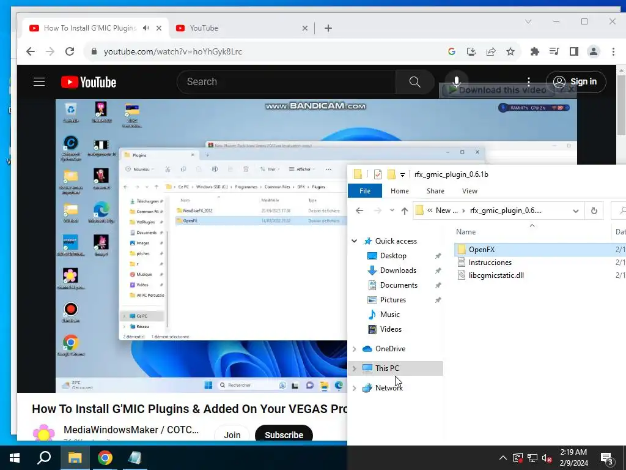Select Music in navigation pane

pyautogui.click(x=389, y=315)
